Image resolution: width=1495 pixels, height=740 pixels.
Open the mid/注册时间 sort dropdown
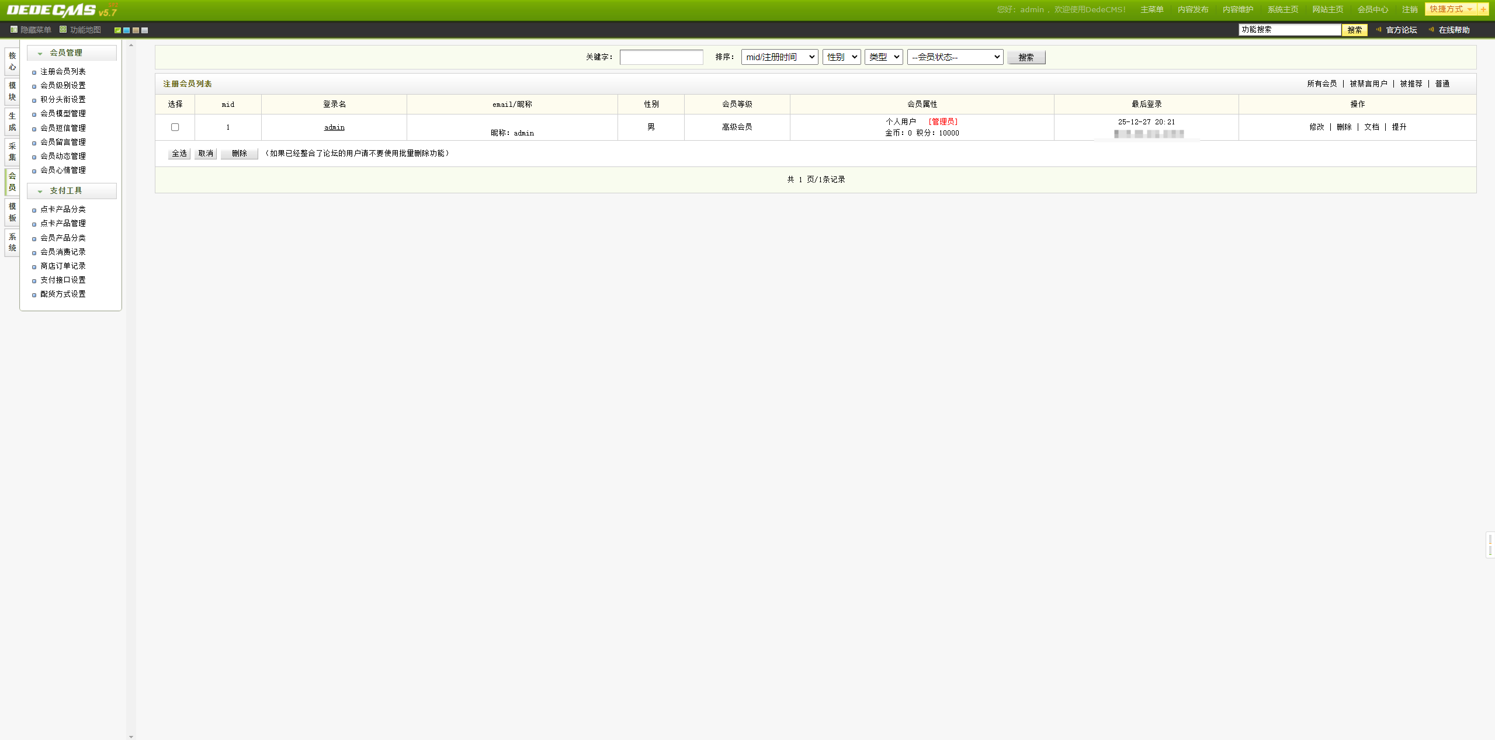pos(779,57)
